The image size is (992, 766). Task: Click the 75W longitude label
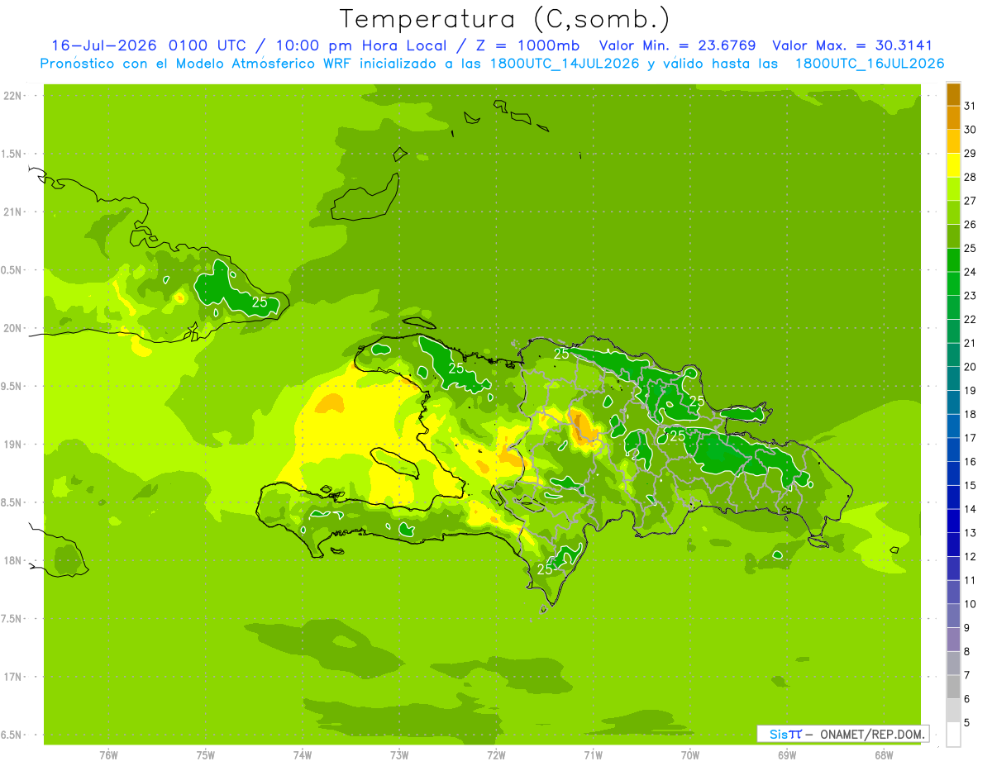(206, 754)
